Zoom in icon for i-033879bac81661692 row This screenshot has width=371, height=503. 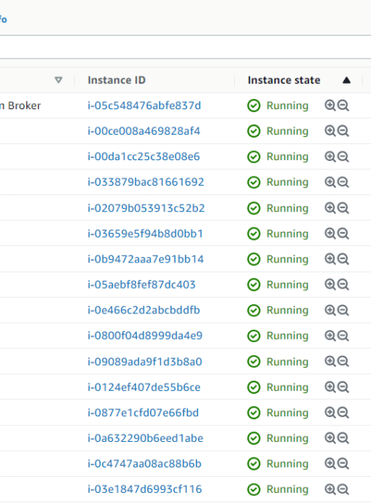pyautogui.click(x=330, y=182)
